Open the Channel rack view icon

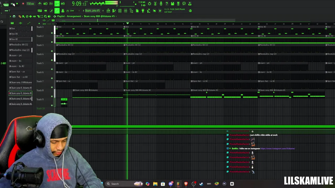(120, 11)
